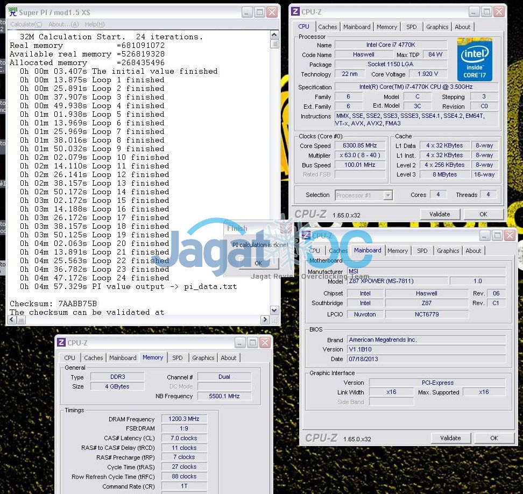The height and width of the screenshot is (494, 523).
Task: Minimize the CPU-Z memory window
Action: point(239,343)
